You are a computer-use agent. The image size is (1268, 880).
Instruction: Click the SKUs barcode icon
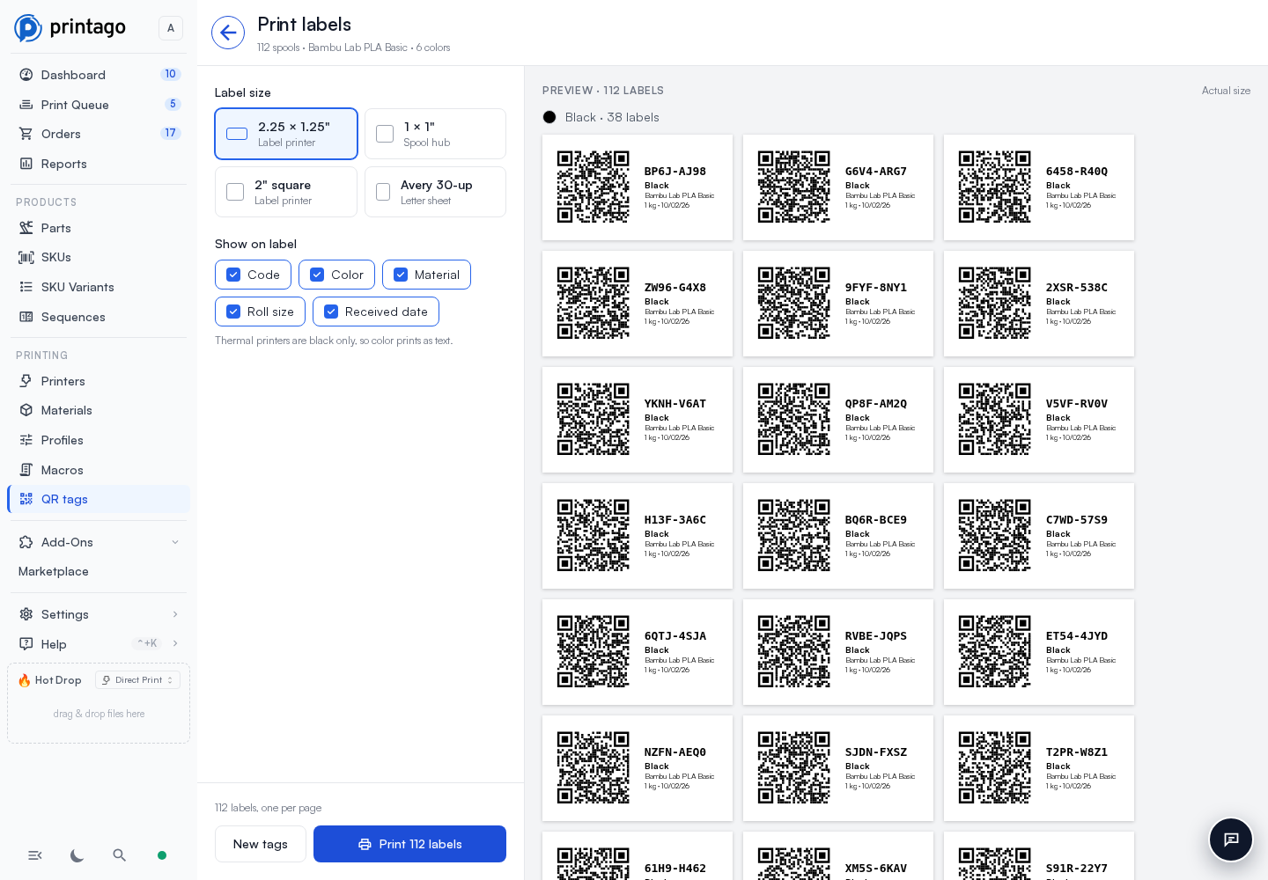26,257
